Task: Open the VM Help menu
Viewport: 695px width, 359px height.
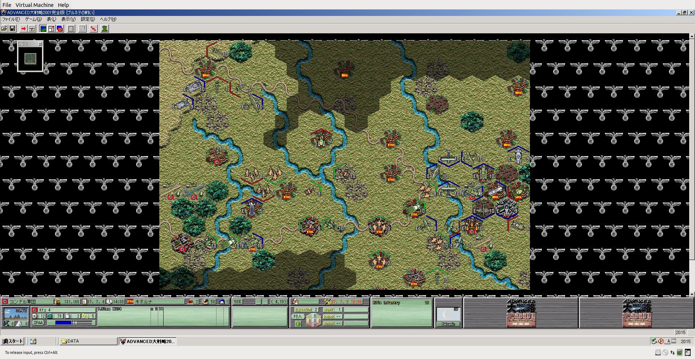Action: pos(63,5)
